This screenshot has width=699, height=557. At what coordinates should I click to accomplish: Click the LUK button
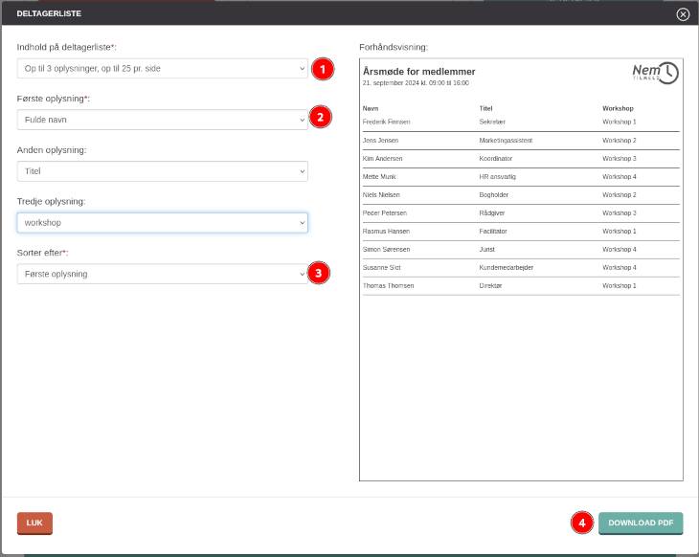click(34, 524)
